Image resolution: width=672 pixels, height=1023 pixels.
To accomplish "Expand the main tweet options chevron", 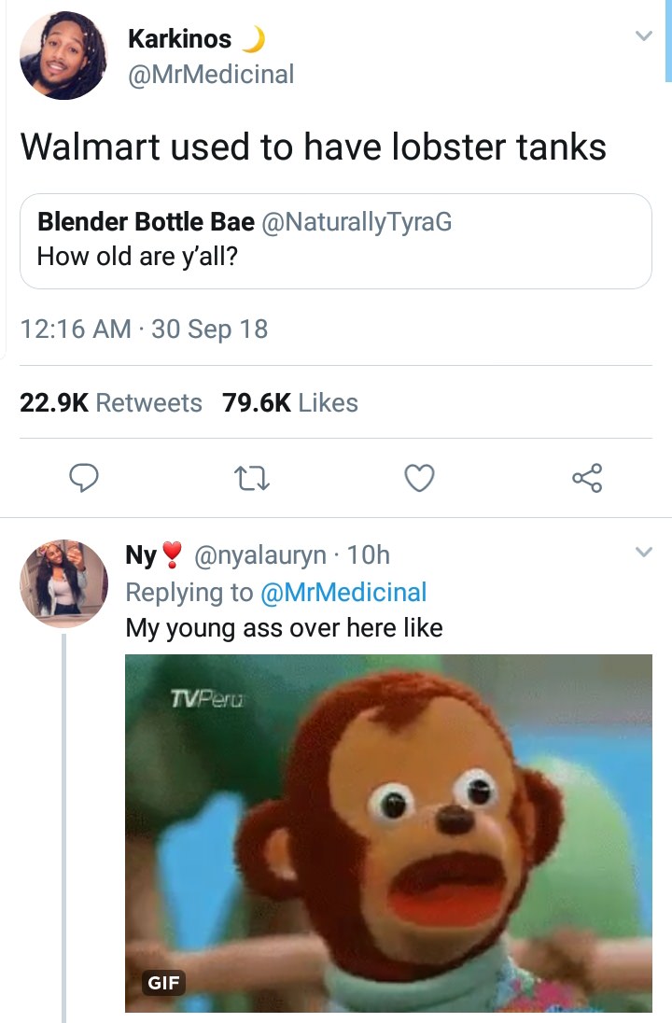I will (642, 36).
